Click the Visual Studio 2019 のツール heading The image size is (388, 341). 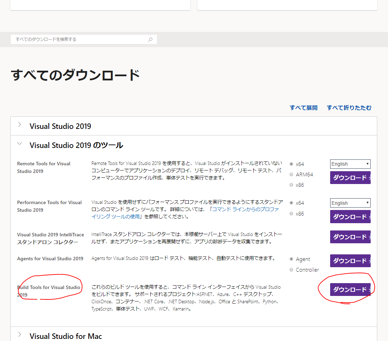(x=77, y=145)
